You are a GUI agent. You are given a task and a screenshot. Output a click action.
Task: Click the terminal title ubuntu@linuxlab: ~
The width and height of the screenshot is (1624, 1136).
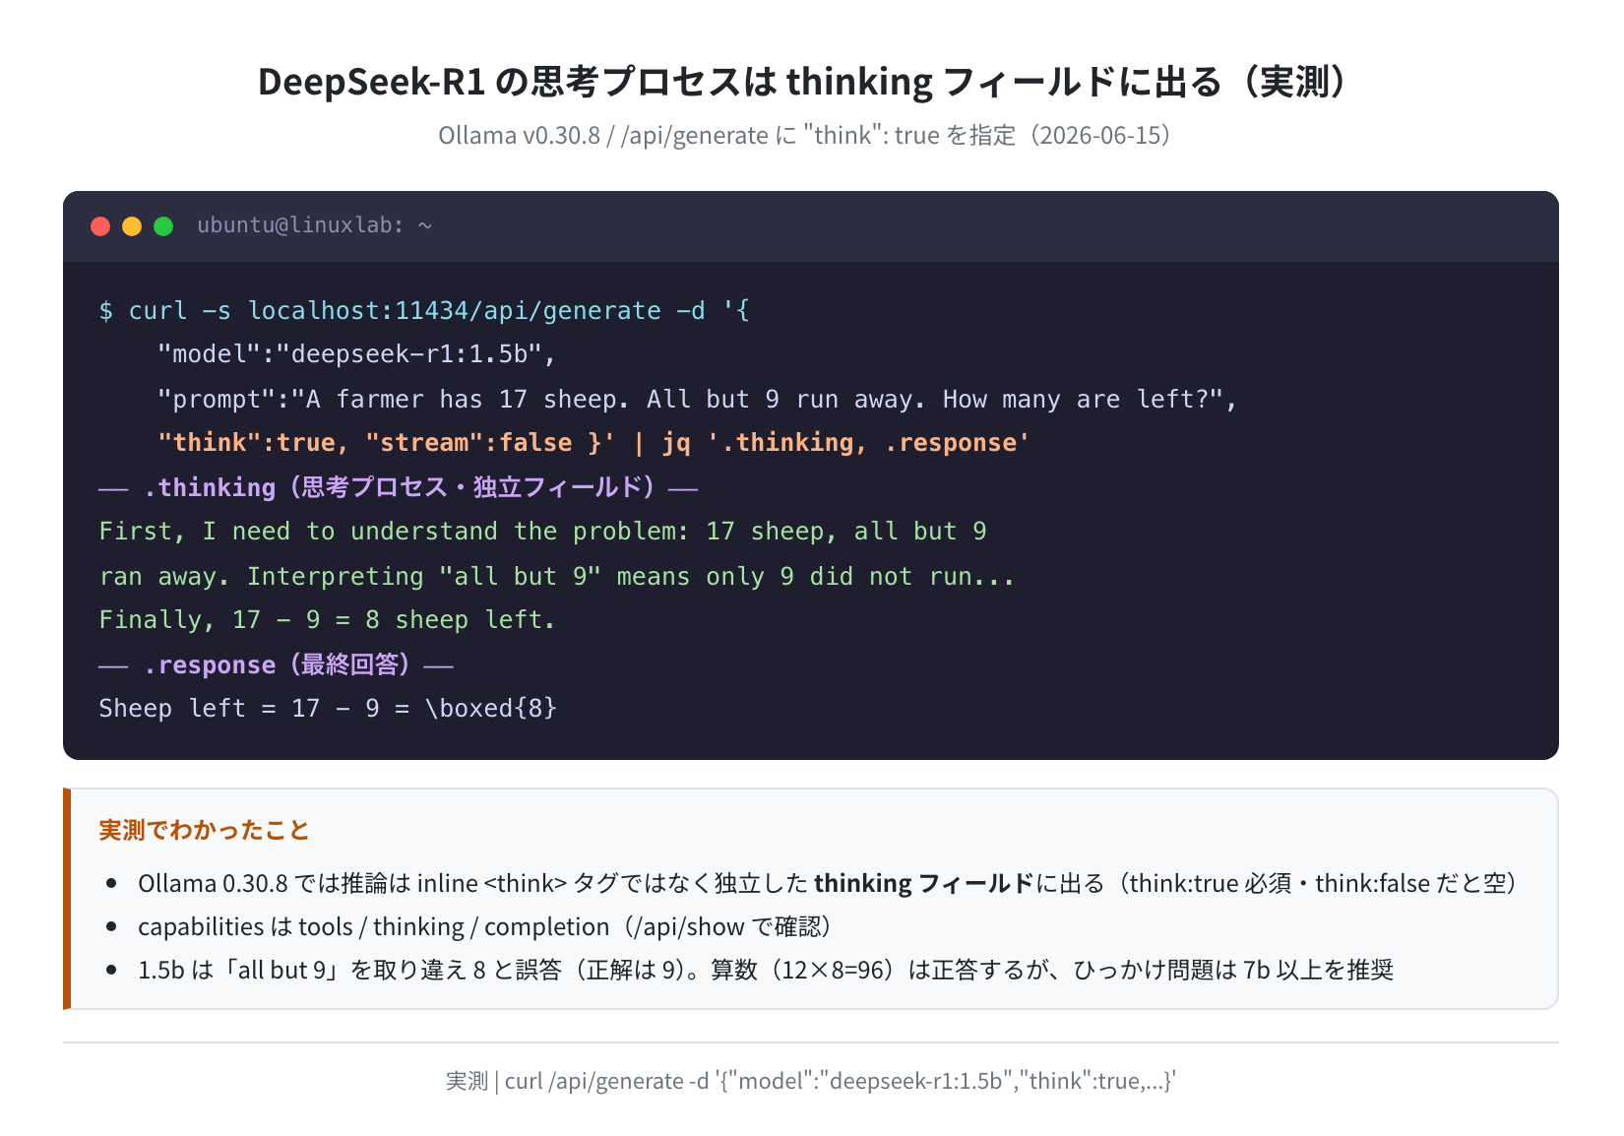click(x=314, y=225)
